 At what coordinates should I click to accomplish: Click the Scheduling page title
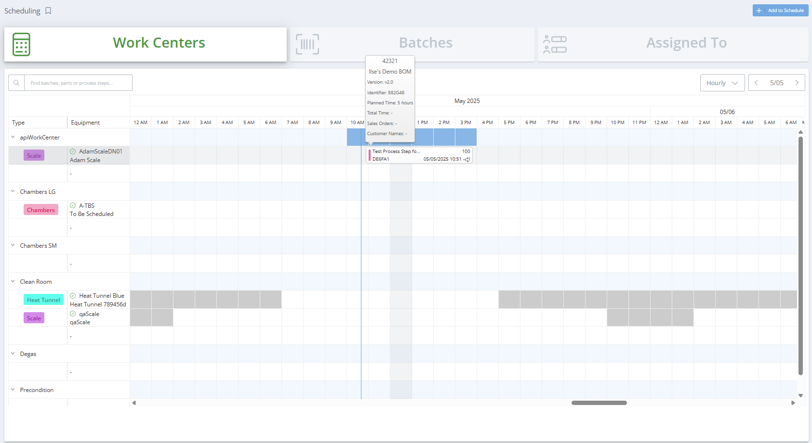[x=22, y=11]
